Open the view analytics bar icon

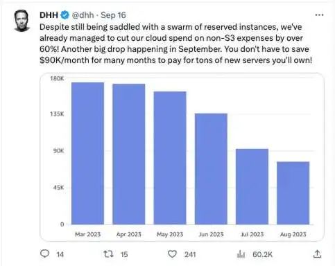pos(241,254)
